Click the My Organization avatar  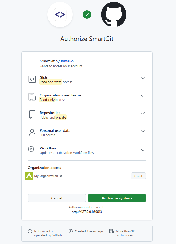coord(29,176)
